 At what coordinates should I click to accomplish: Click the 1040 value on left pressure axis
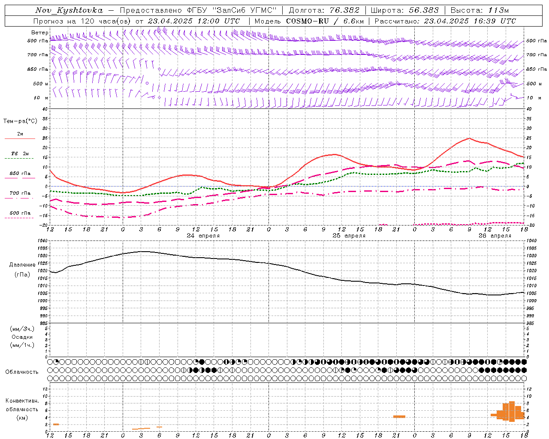click(x=43, y=241)
